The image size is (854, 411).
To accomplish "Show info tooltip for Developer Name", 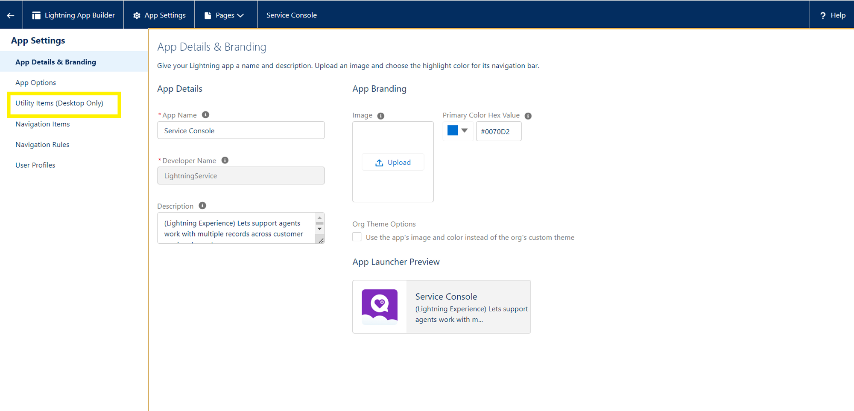I will point(225,160).
